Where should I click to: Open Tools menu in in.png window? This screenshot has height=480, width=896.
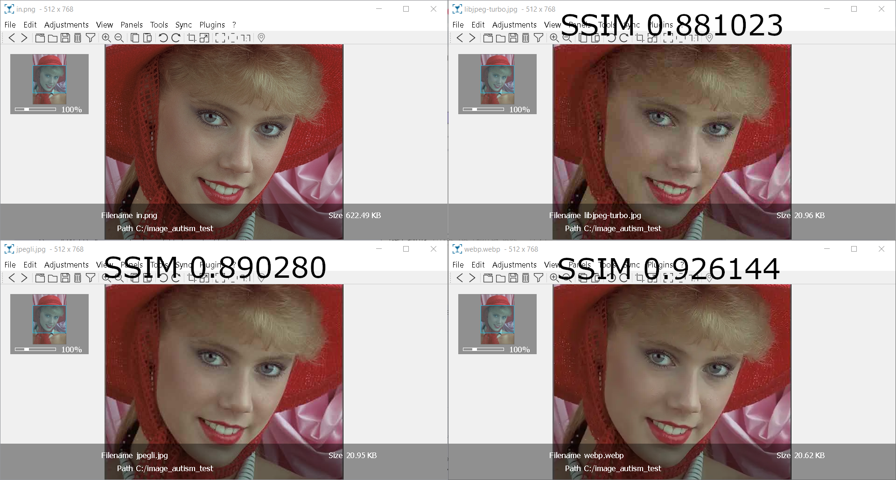tap(159, 25)
